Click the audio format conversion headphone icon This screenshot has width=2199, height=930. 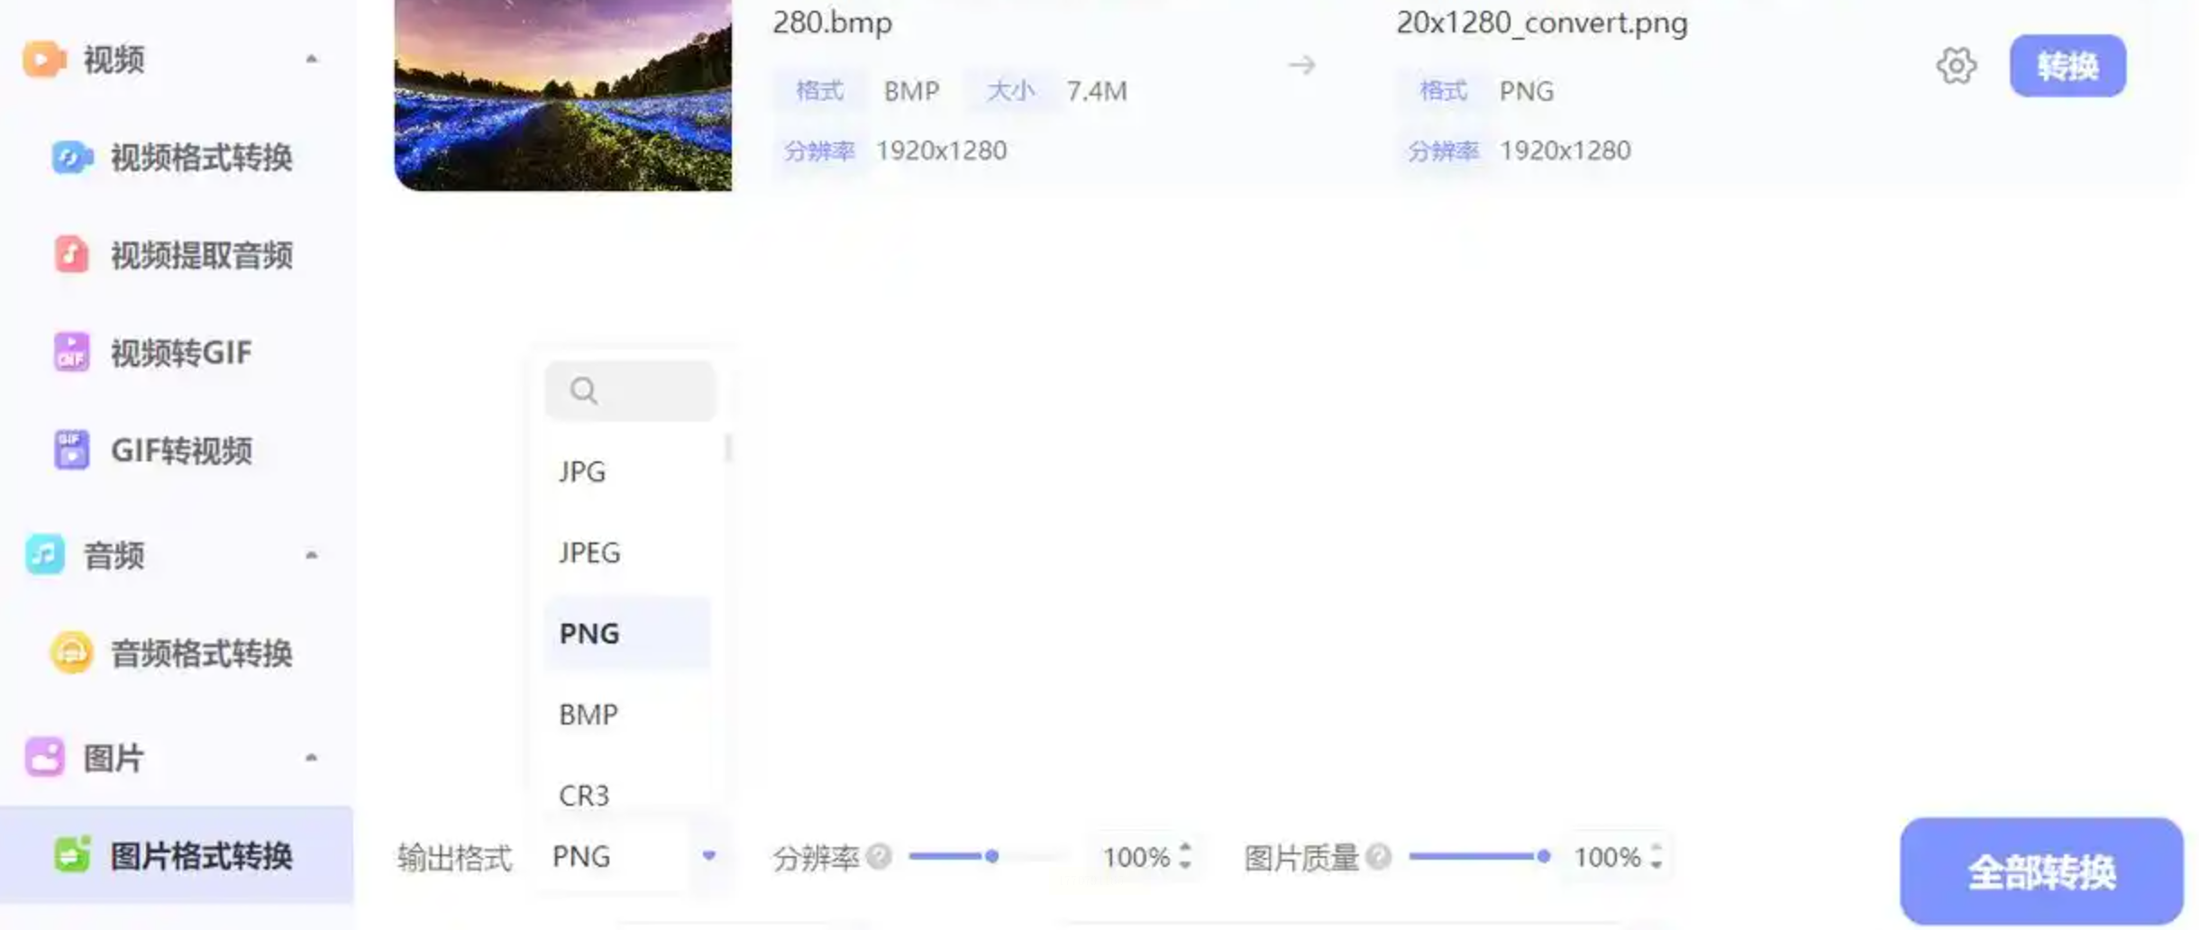coord(71,652)
